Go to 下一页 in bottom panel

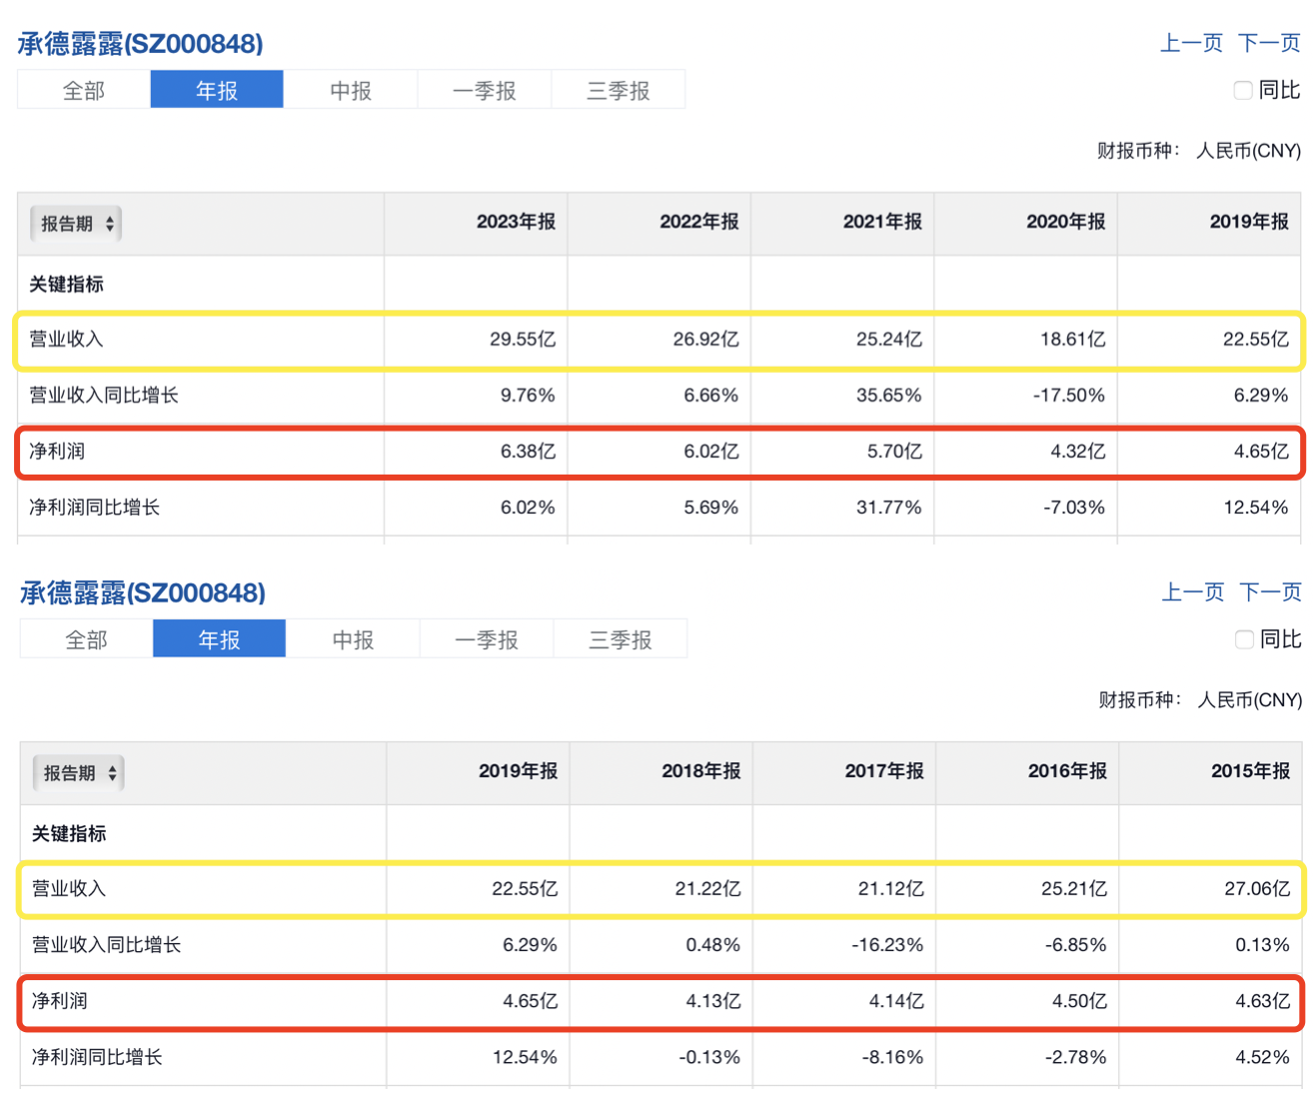pyautogui.click(x=1271, y=592)
